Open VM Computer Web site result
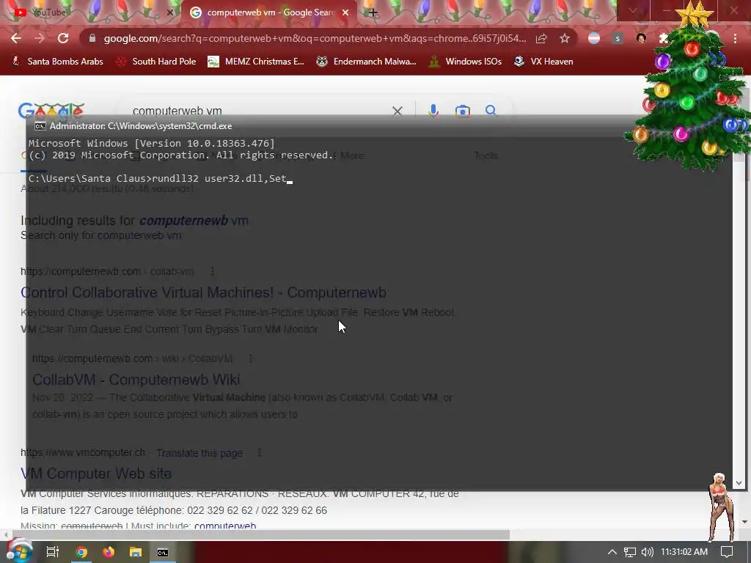Viewport: 751px width, 563px height. (x=96, y=474)
